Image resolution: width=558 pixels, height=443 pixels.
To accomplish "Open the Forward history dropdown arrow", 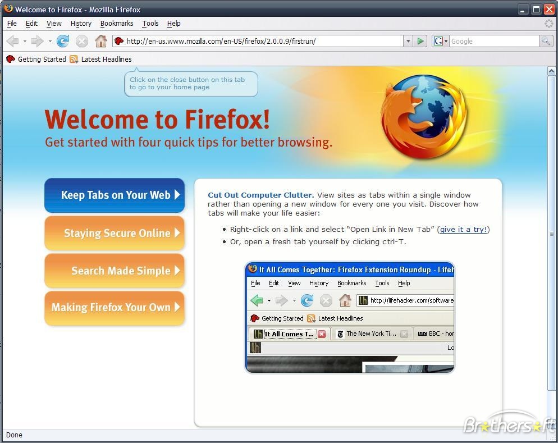I will tap(50, 42).
